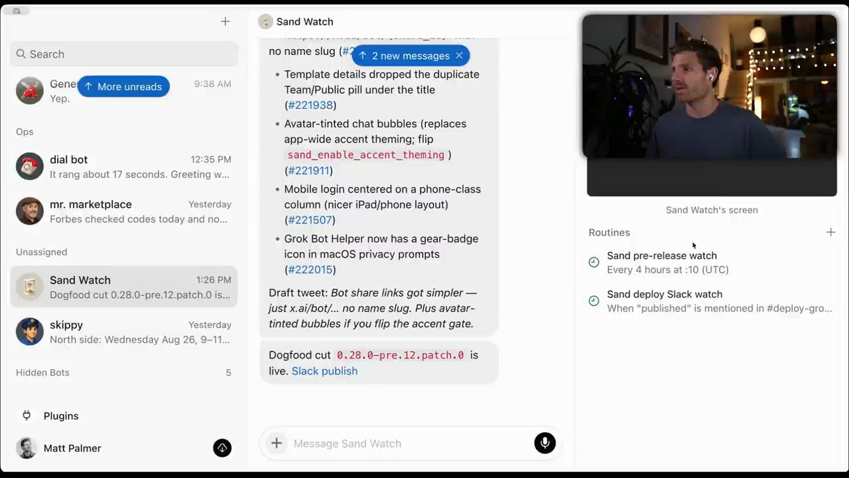Open pull request link #221507

pos(310,220)
